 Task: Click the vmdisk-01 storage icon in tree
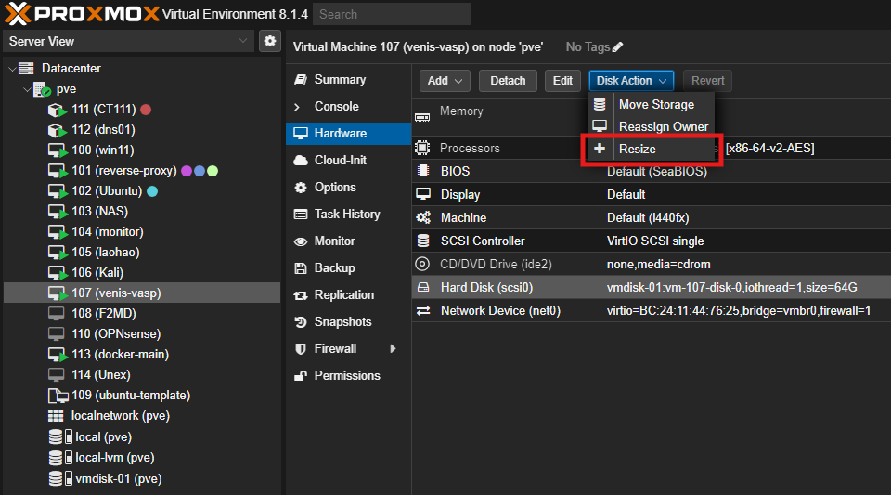[59, 478]
